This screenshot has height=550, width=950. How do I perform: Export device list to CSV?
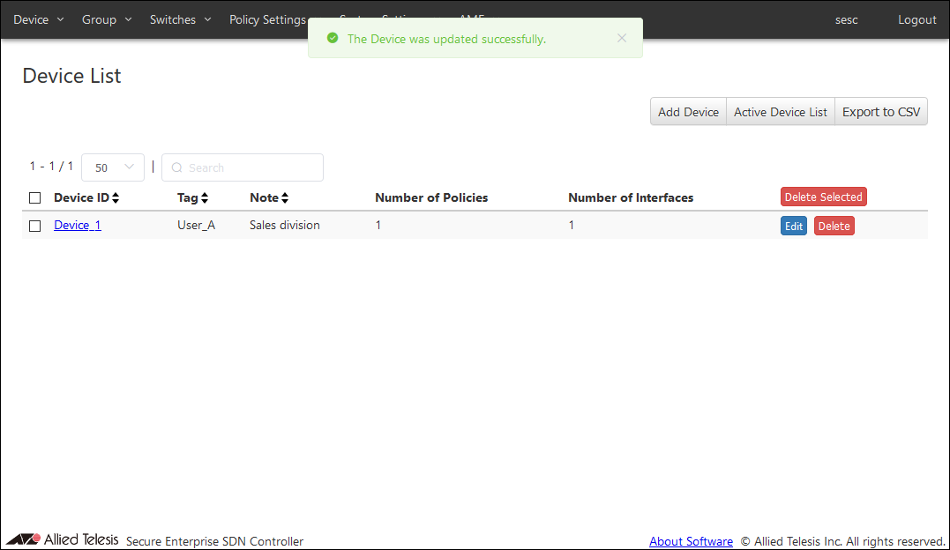click(x=880, y=112)
